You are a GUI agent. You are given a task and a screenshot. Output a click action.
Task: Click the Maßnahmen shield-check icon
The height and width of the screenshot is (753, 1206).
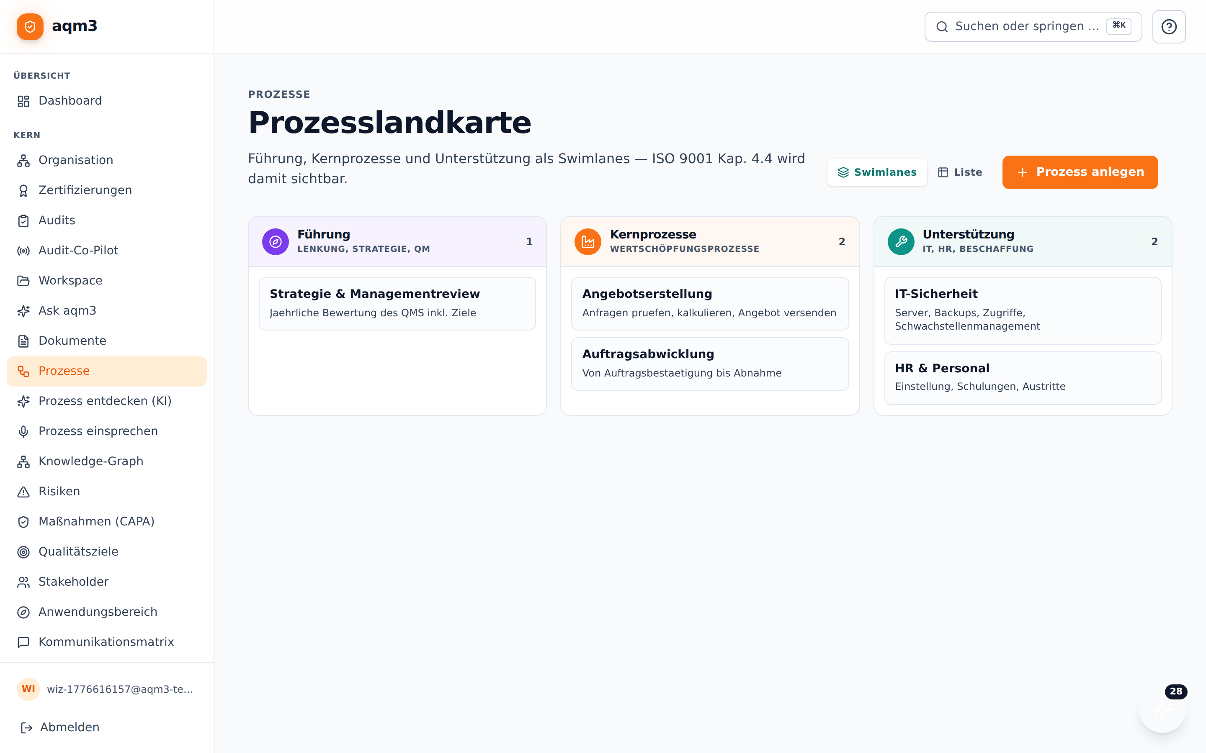pos(23,522)
